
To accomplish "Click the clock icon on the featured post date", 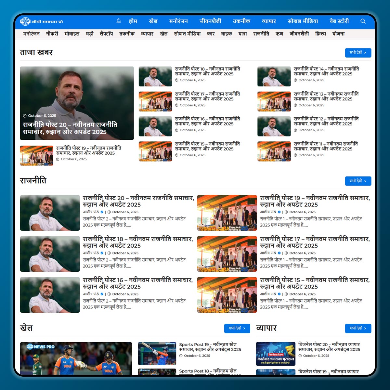I will tap(25, 116).
